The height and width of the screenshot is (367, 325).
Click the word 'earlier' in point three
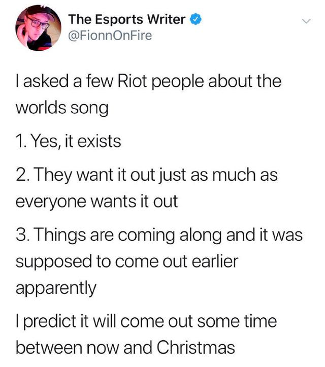click(x=215, y=261)
